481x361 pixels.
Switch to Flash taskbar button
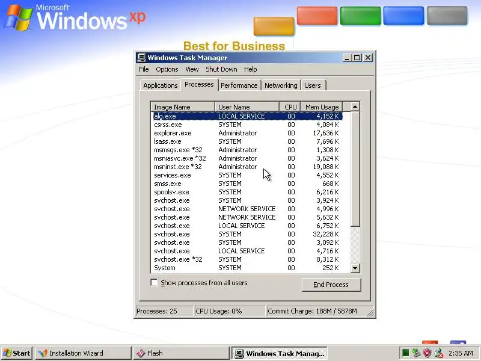point(182,353)
